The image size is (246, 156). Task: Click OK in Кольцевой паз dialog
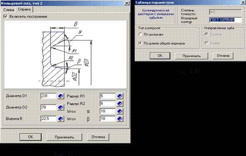(x=30, y=137)
